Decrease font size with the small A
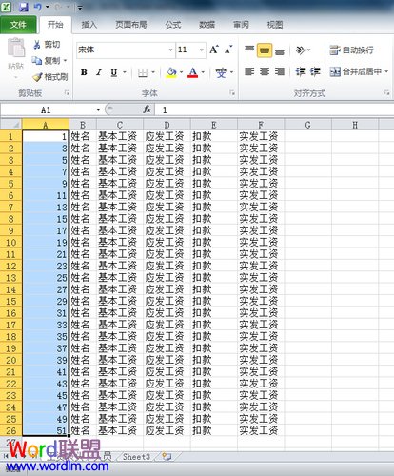 [228, 50]
